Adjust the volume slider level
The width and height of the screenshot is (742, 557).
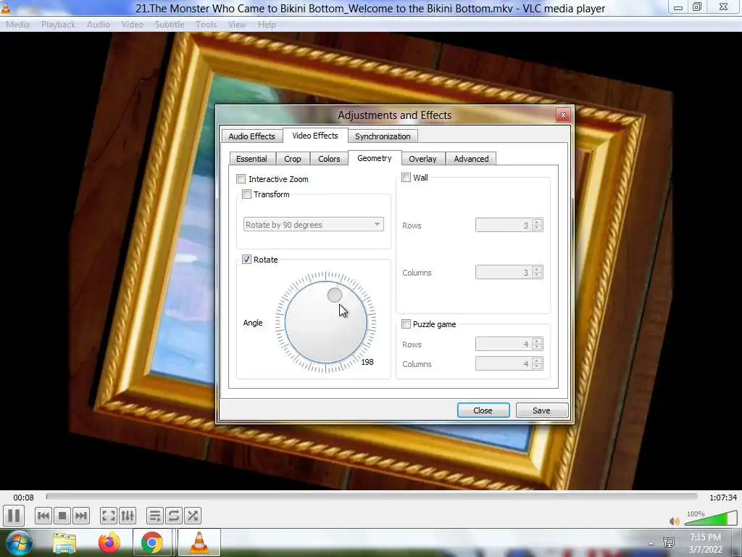coord(711,518)
